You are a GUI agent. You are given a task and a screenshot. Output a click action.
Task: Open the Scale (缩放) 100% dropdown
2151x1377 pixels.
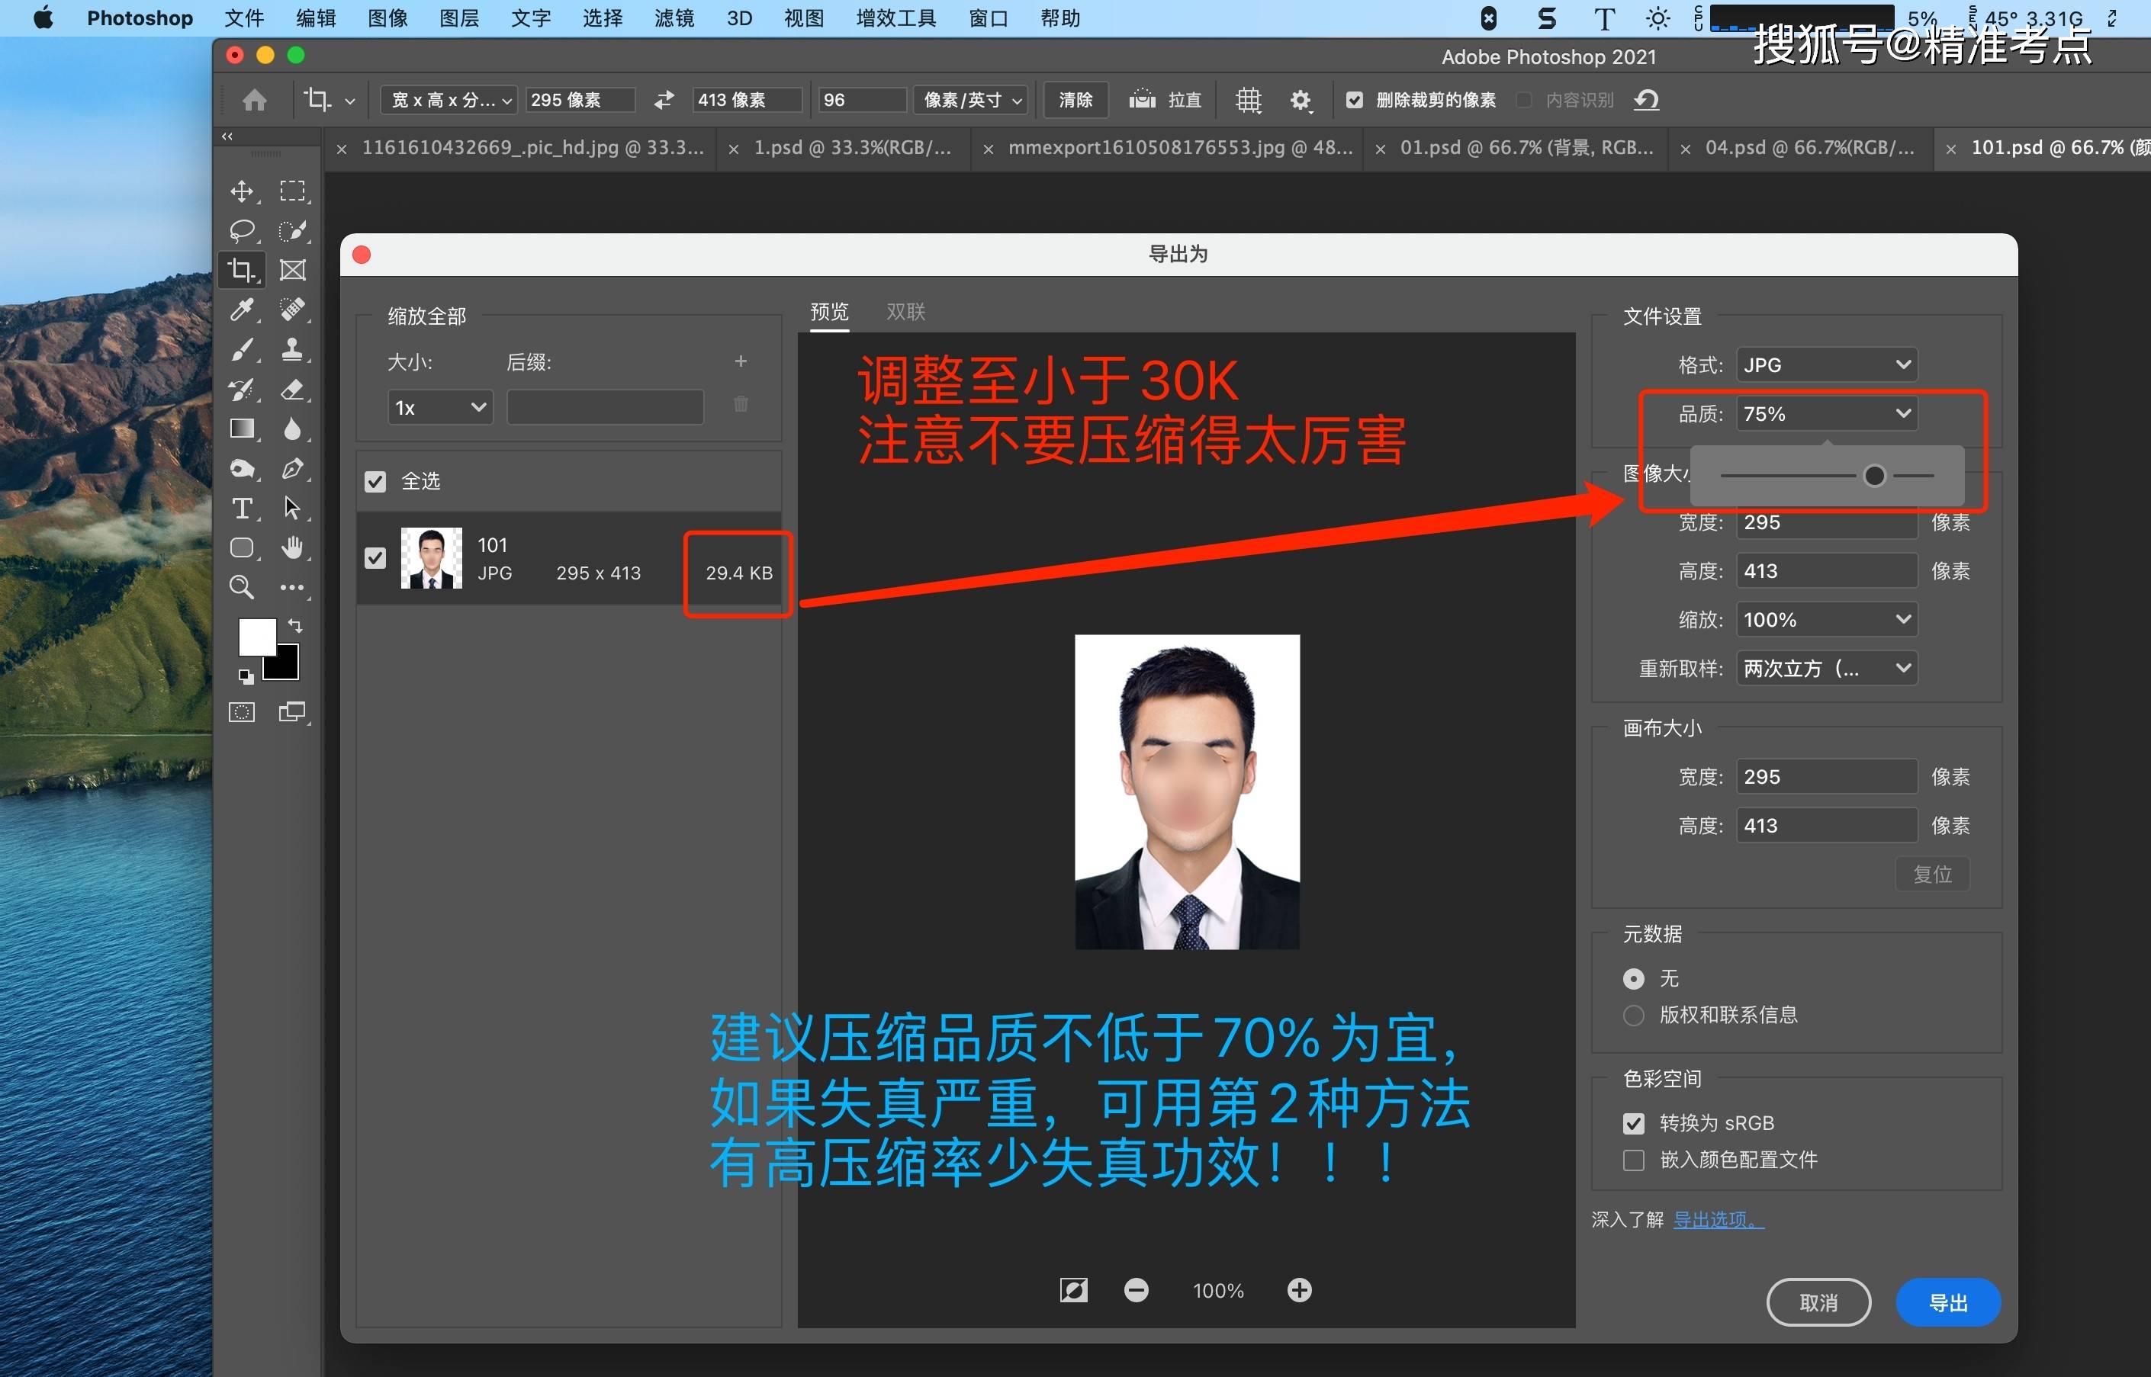click(1826, 620)
